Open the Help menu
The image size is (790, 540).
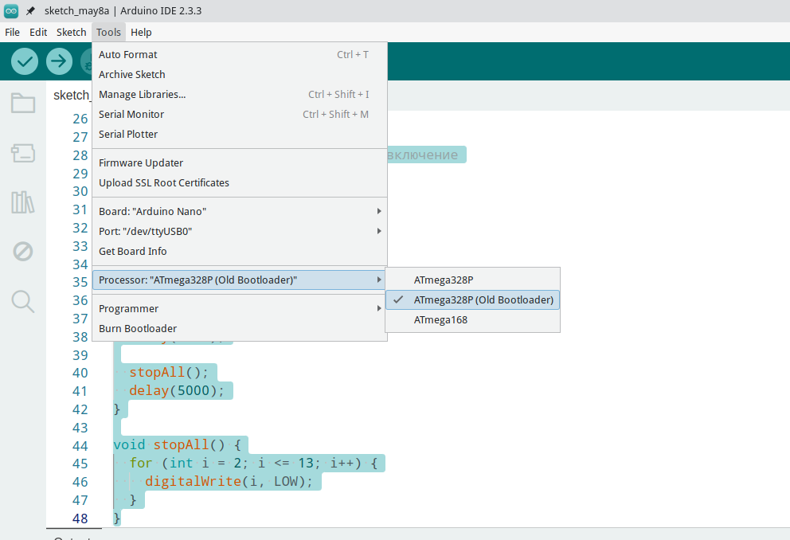point(141,32)
